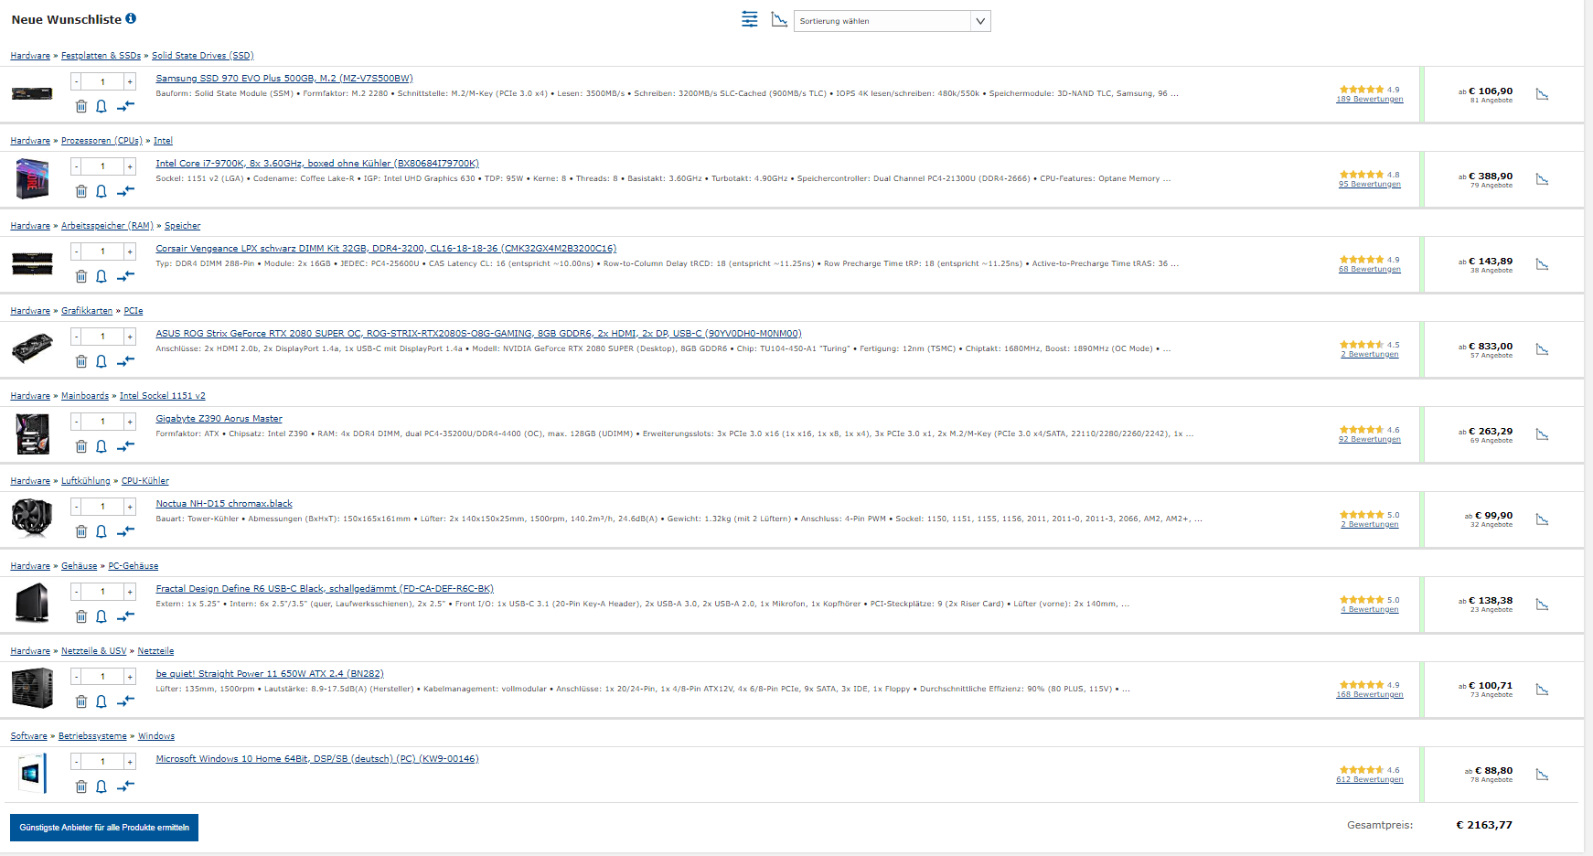Open the Microsoft Windows 10 Home thumbnail
The height and width of the screenshot is (856, 1593).
tap(32, 774)
